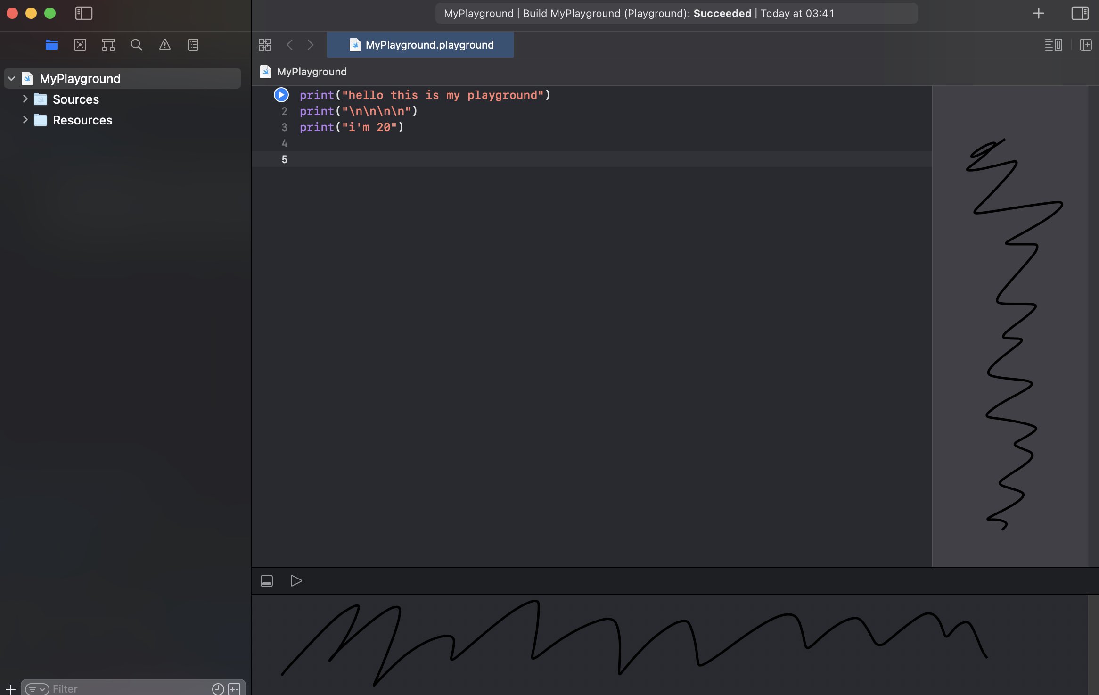
Task: Expand the Sources folder
Action: pyautogui.click(x=25, y=99)
